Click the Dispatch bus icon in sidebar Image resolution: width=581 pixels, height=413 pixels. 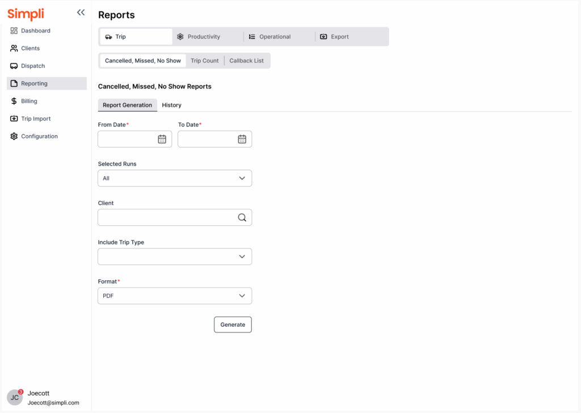click(x=14, y=66)
